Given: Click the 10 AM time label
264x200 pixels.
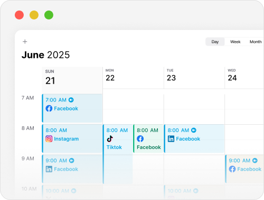Looking at the screenshot, I should [x=29, y=189].
